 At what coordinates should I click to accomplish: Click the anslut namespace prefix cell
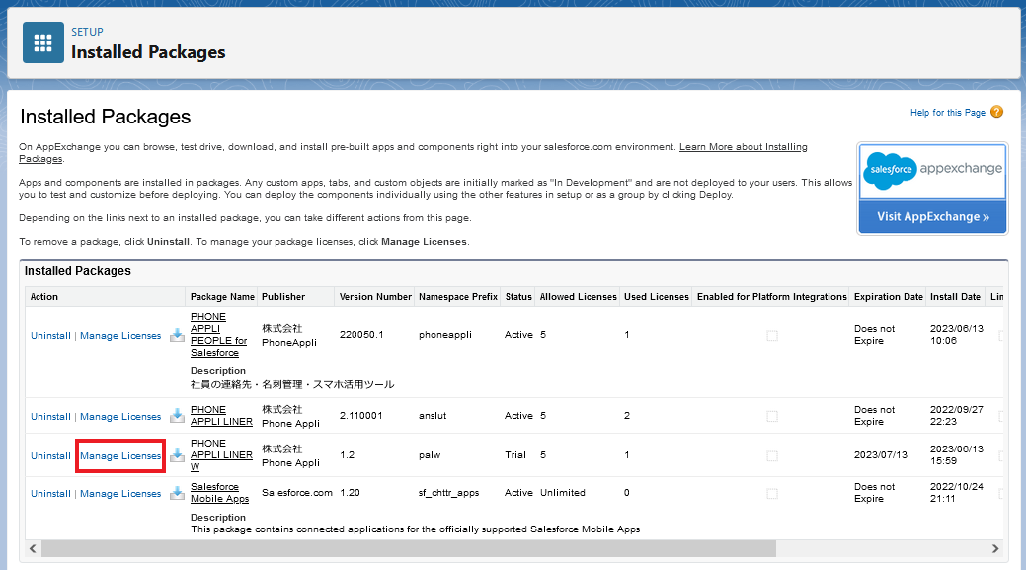point(433,416)
